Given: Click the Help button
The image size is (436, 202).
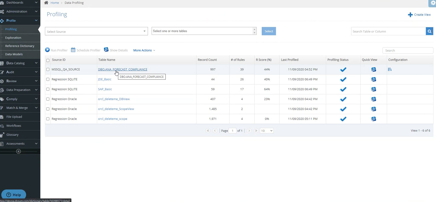Looking at the screenshot, I should tap(14, 195).
